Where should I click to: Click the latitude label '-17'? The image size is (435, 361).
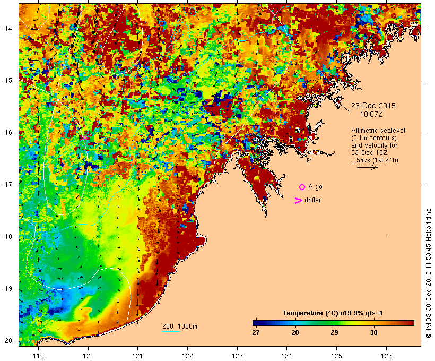tap(7, 185)
